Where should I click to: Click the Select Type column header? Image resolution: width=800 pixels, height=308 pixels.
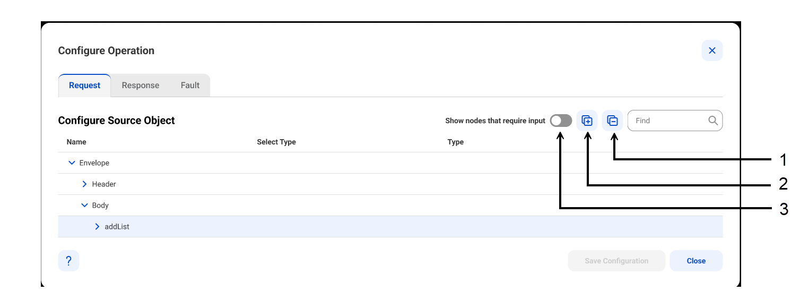pos(276,142)
